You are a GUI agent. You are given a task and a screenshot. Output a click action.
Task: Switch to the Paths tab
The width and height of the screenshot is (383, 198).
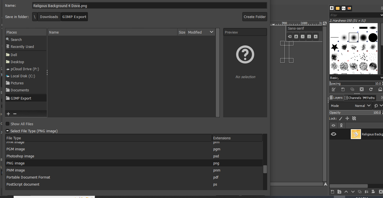(x=369, y=98)
